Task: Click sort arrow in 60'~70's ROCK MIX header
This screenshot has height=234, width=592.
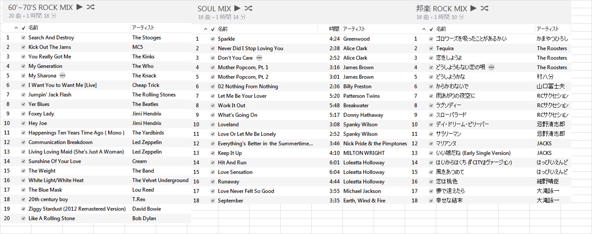Action: [x=16, y=28]
